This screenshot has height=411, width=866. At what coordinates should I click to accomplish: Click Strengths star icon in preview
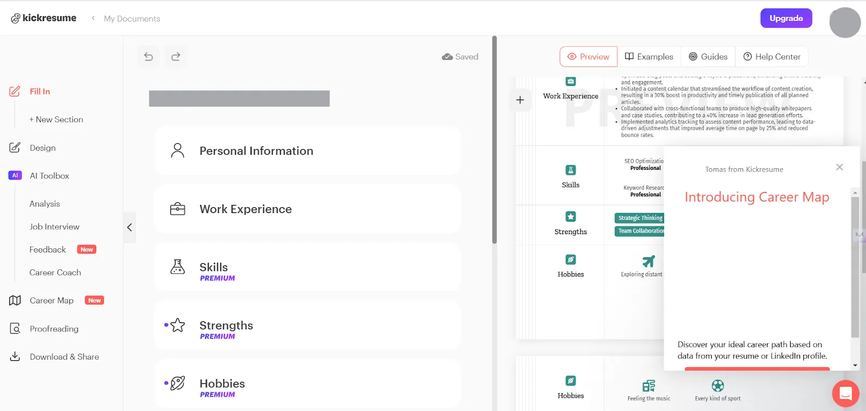coord(570,216)
